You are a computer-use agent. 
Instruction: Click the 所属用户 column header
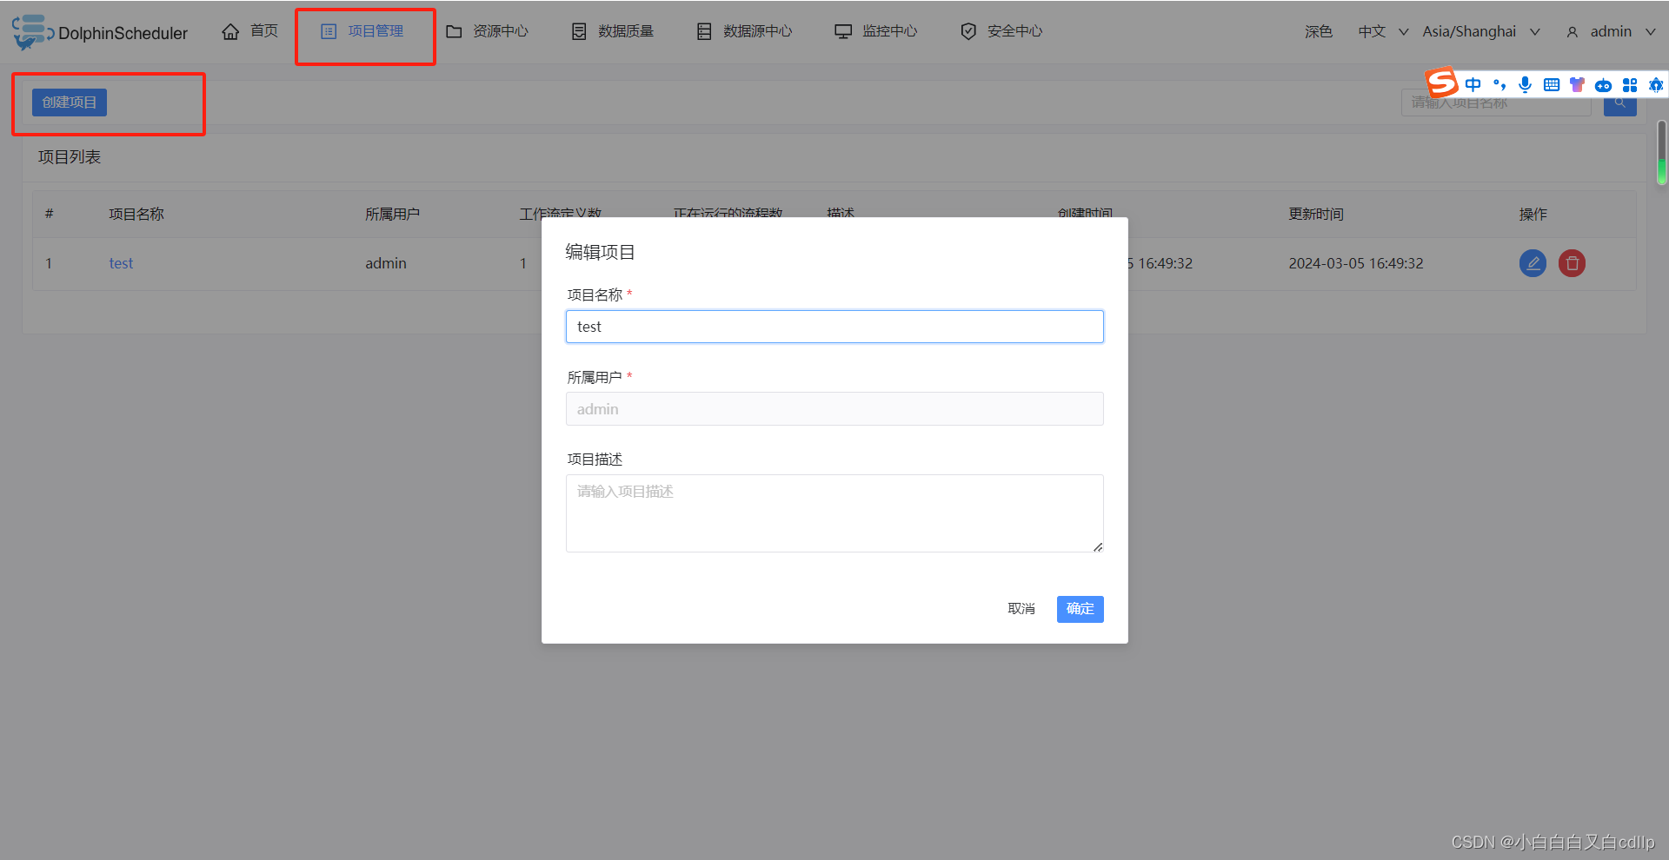point(392,215)
